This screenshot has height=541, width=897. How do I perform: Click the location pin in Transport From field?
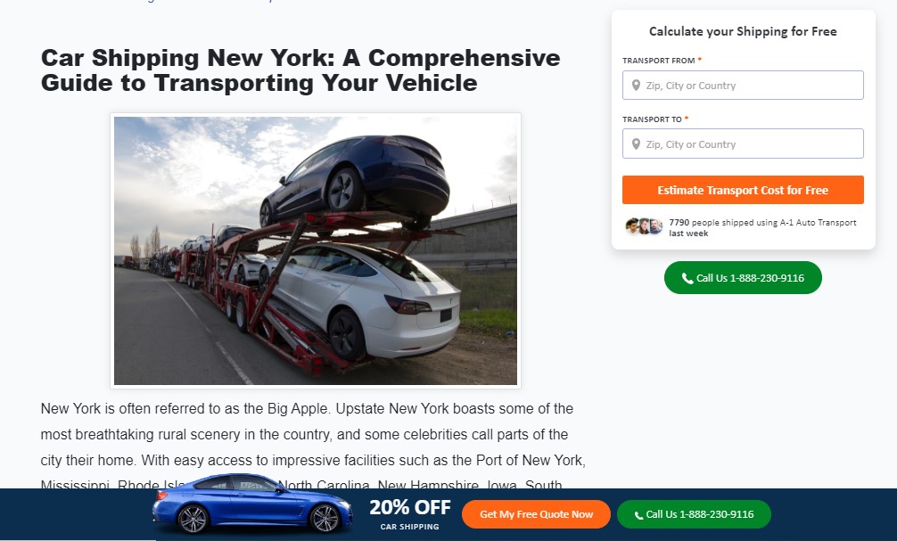click(636, 86)
